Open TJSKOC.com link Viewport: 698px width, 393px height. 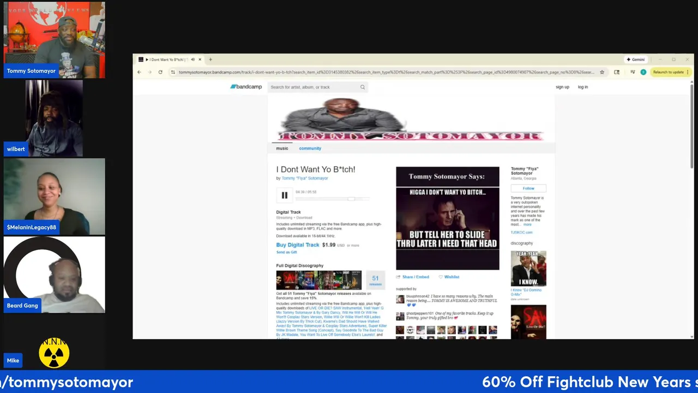(521, 233)
